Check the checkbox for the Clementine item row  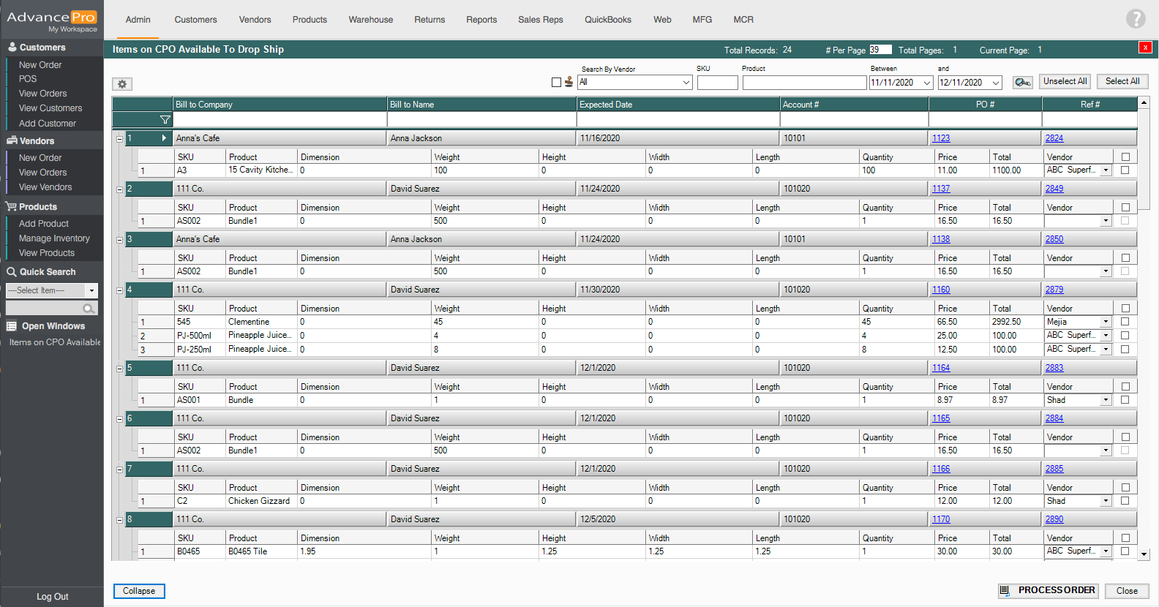tap(1125, 322)
